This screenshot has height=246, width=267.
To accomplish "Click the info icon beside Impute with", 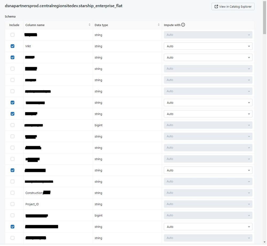I will [183, 25].
